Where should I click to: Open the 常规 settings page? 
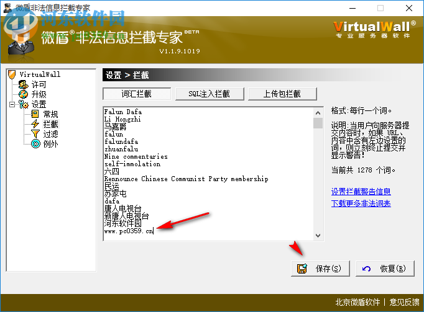50,114
